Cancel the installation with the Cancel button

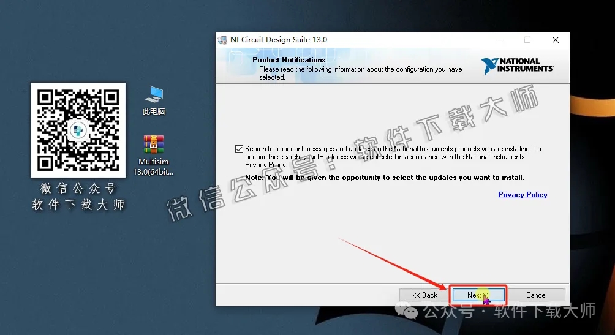tap(537, 295)
